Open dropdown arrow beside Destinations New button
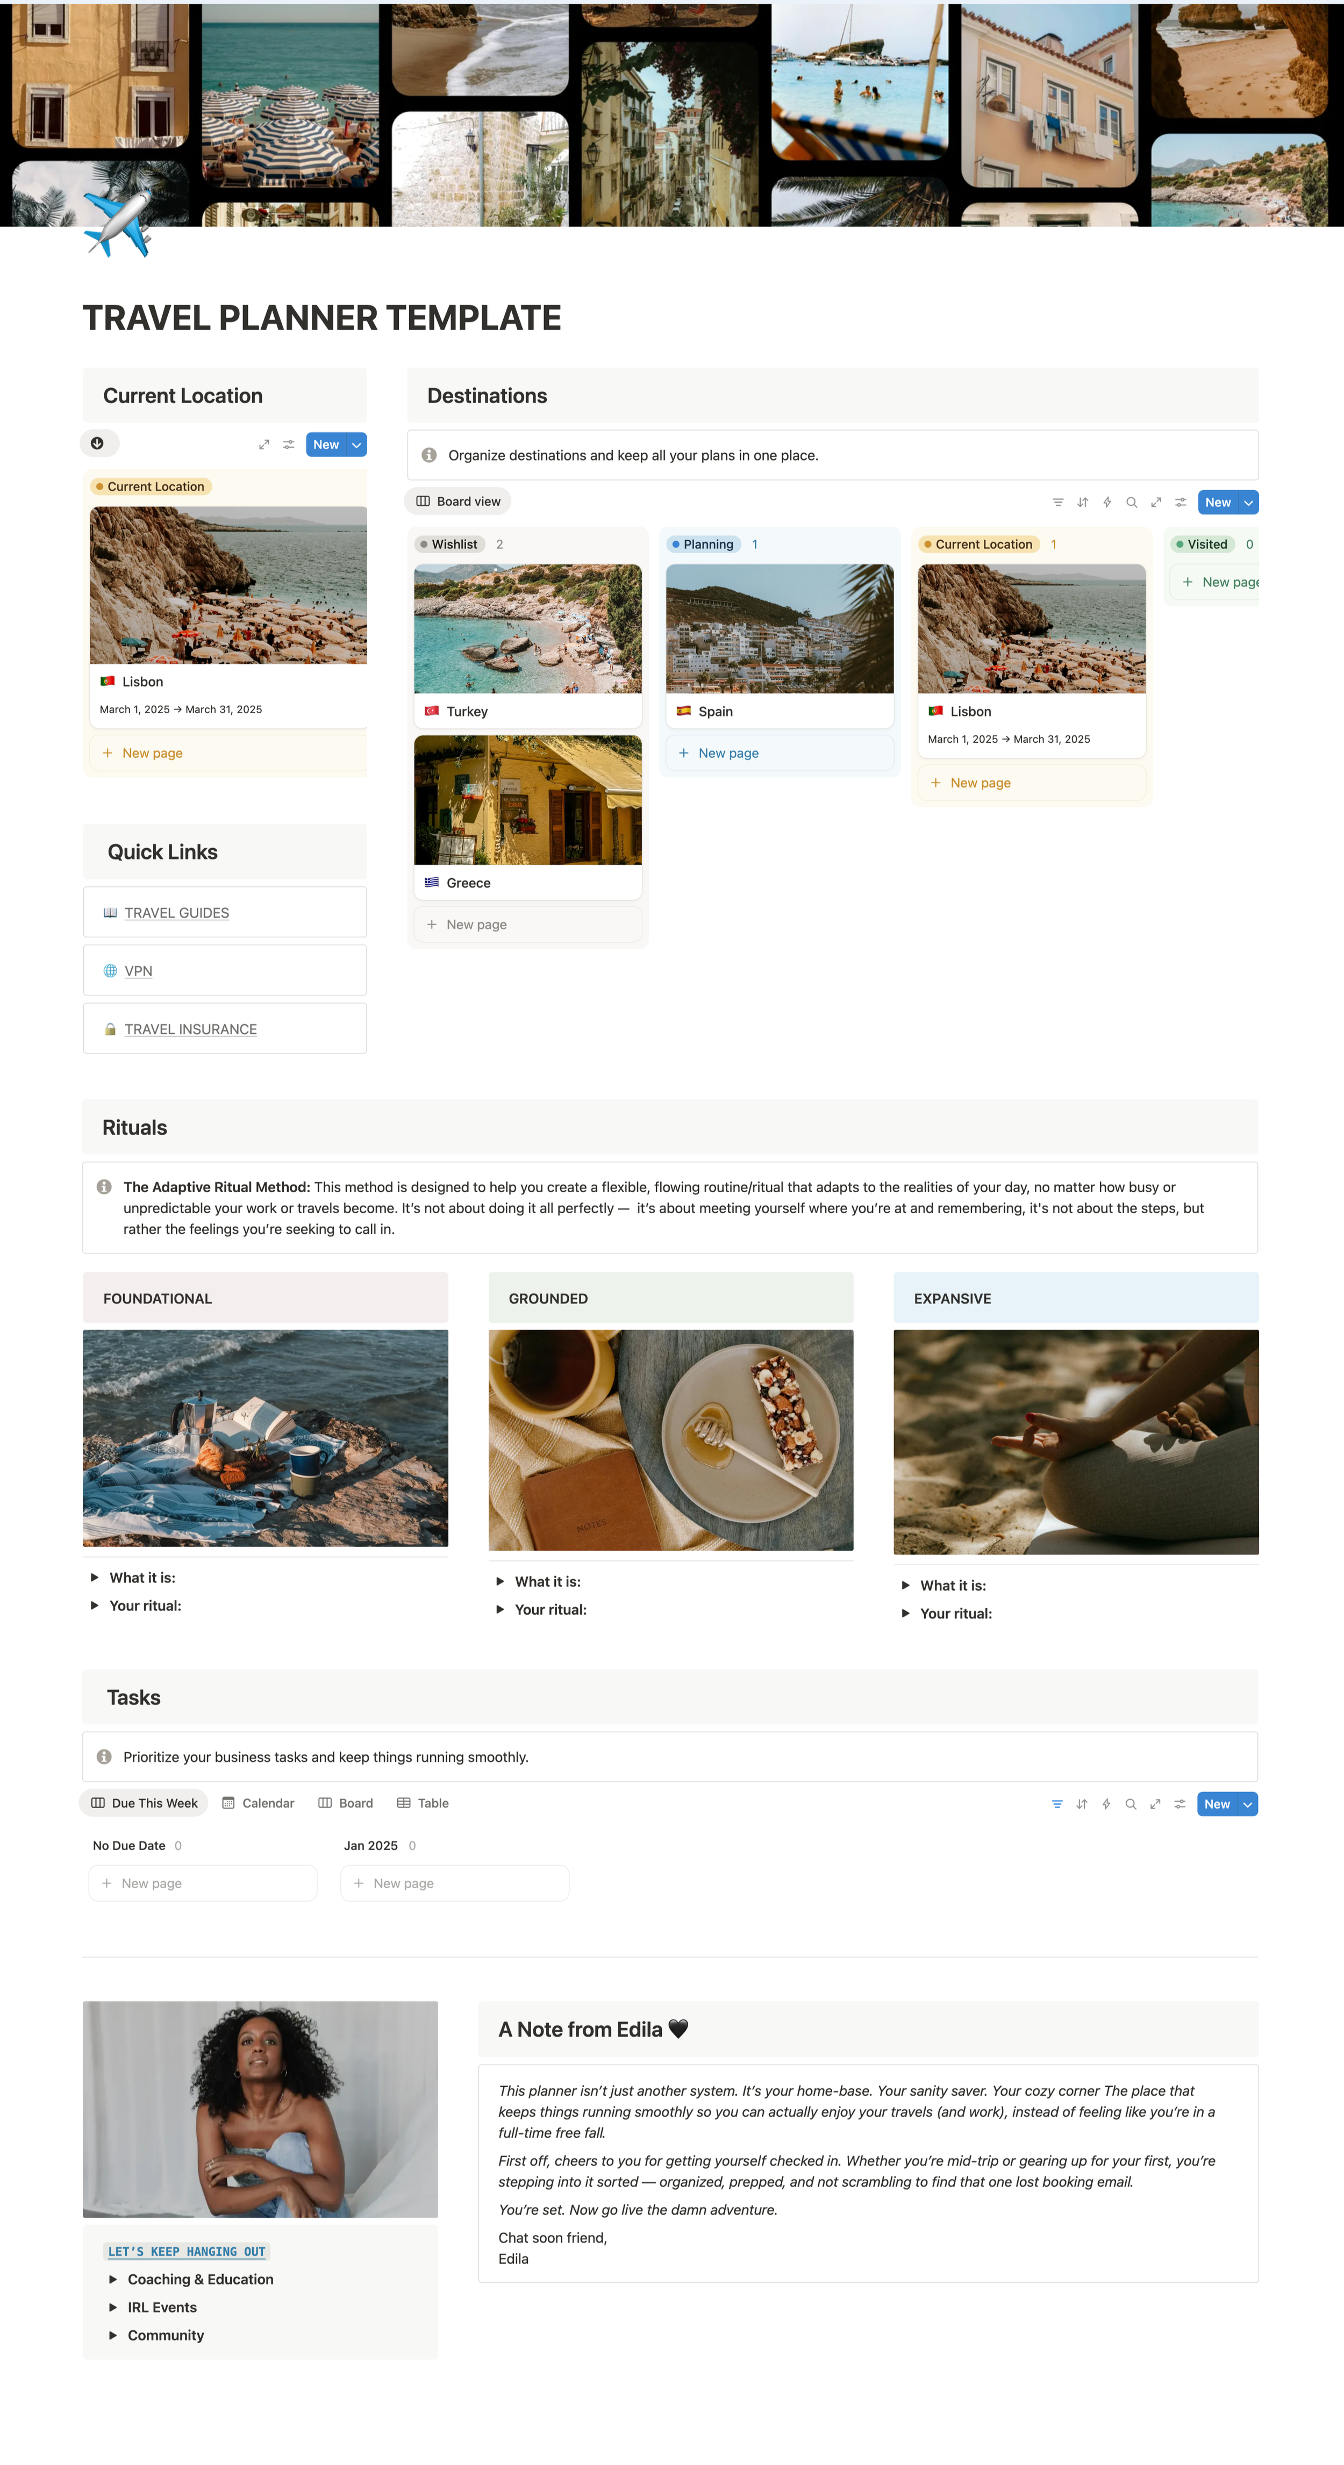 tap(1248, 503)
